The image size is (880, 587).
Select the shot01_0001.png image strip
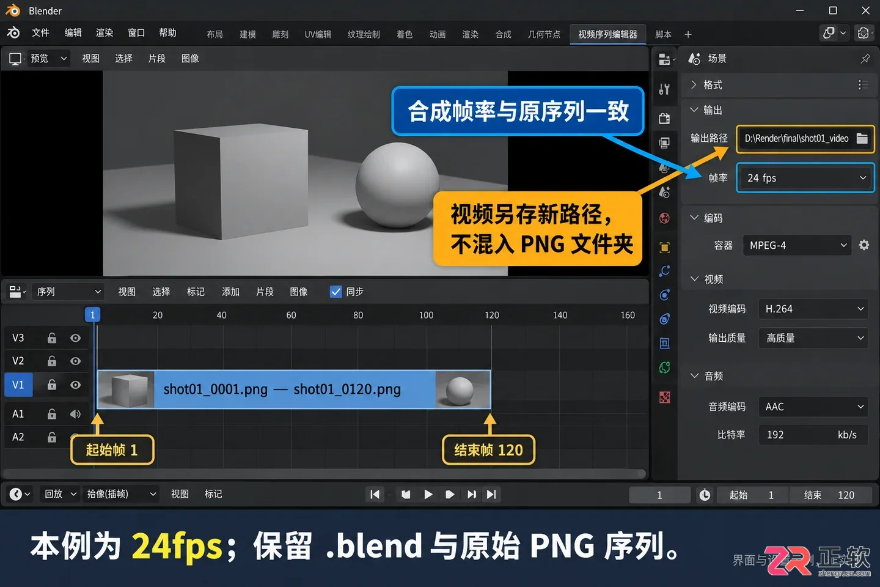point(293,389)
